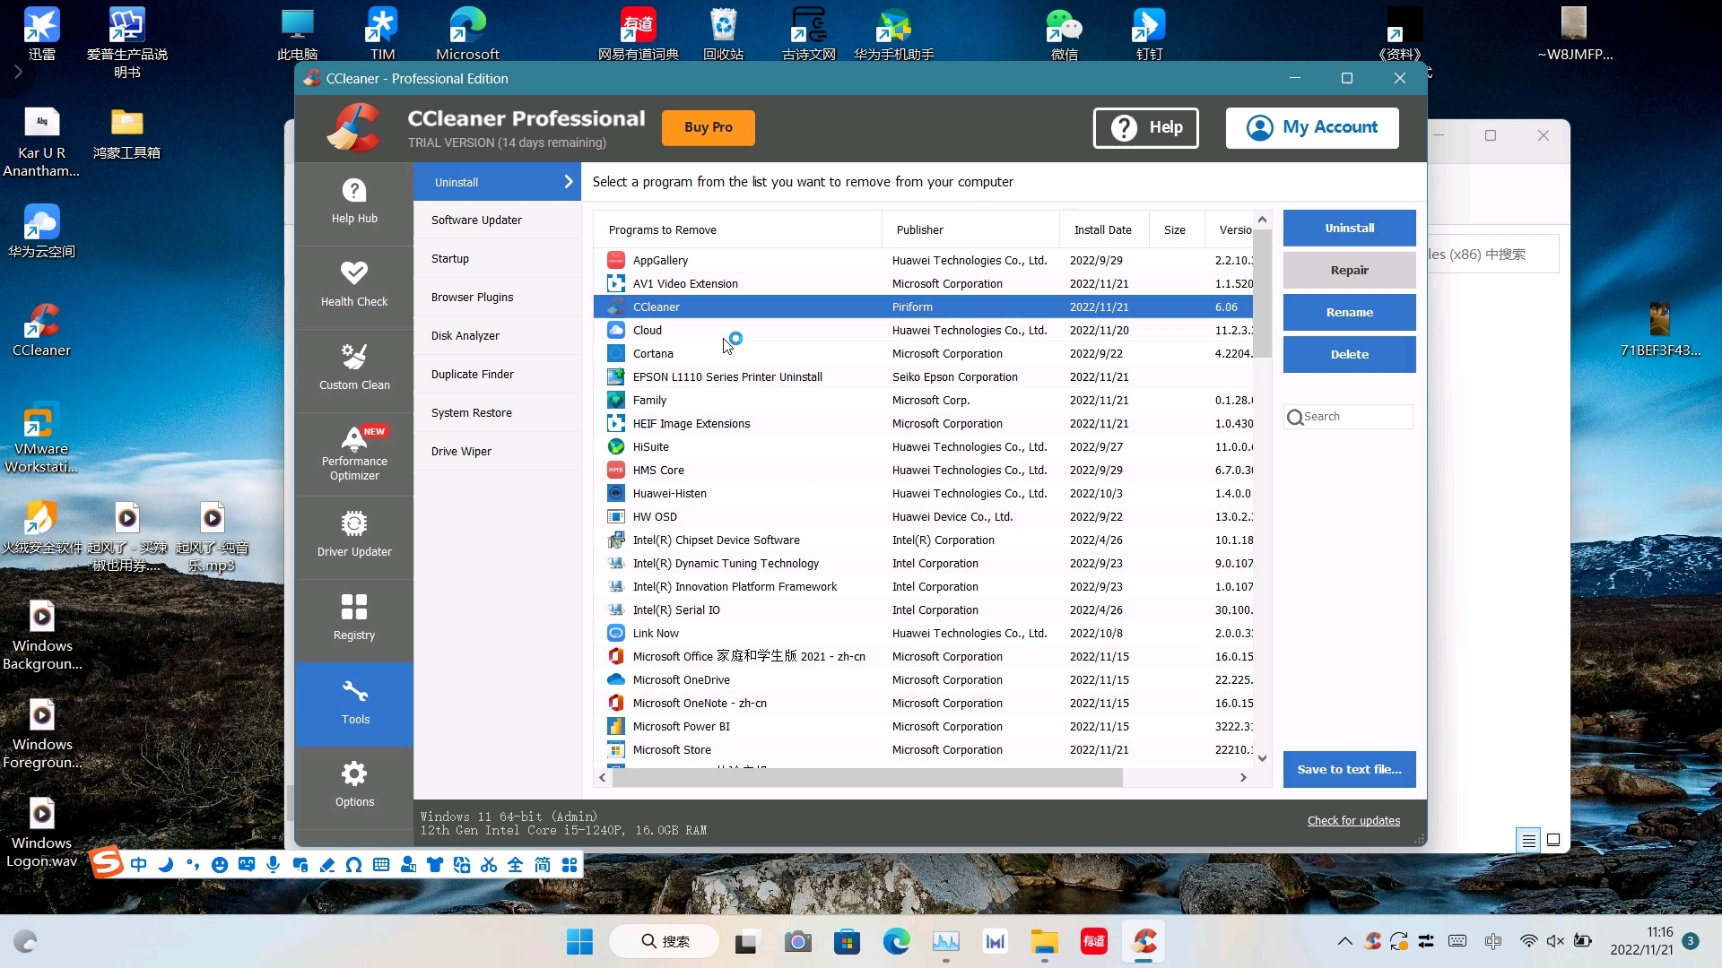Open the Registry tool panel
This screenshot has width=1722, height=968.
(x=353, y=616)
